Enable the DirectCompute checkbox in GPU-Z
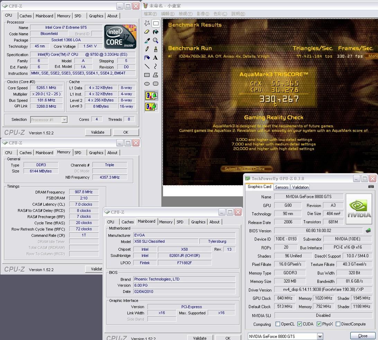 [338, 324]
